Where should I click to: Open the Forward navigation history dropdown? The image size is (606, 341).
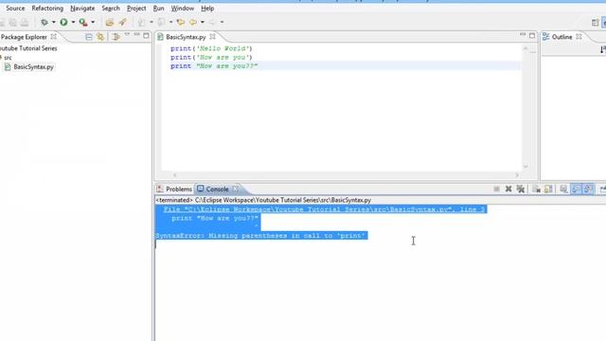point(222,22)
